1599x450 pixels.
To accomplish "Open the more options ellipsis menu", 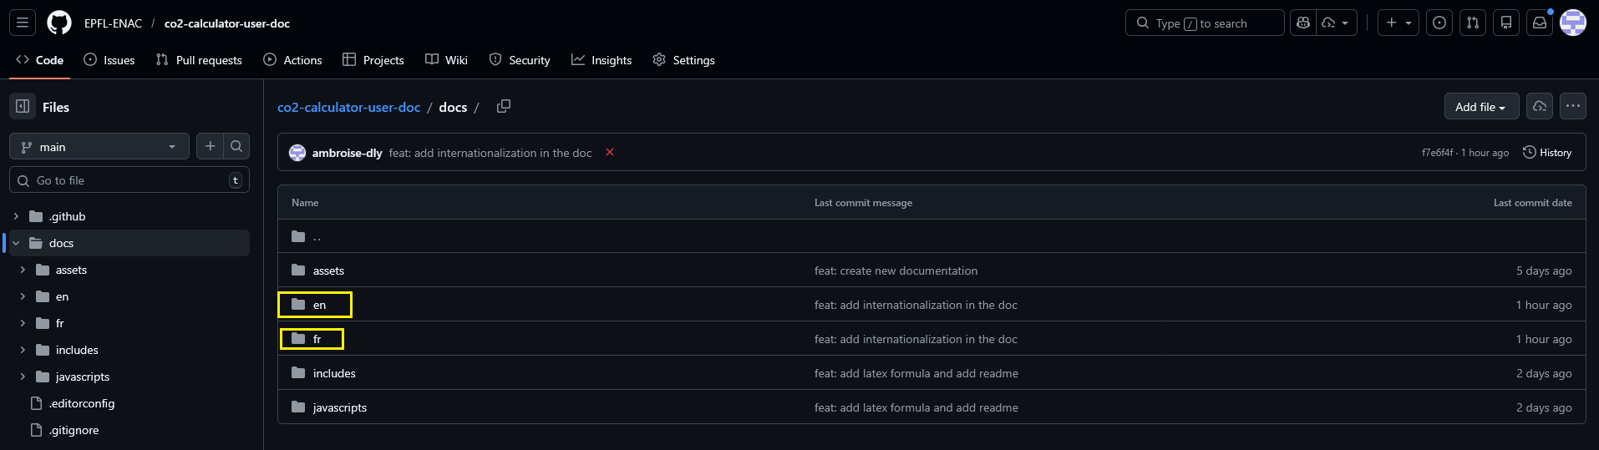I will click(x=1573, y=106).
